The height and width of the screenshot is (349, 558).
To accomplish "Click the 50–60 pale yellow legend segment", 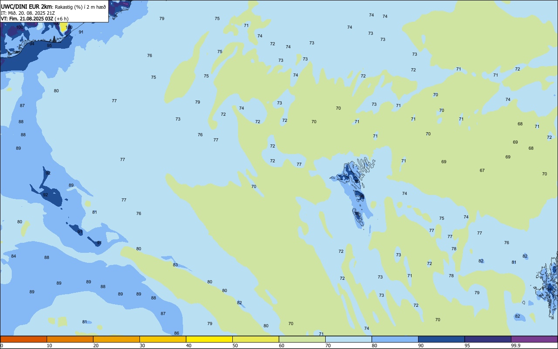I will tap(255, 339).
